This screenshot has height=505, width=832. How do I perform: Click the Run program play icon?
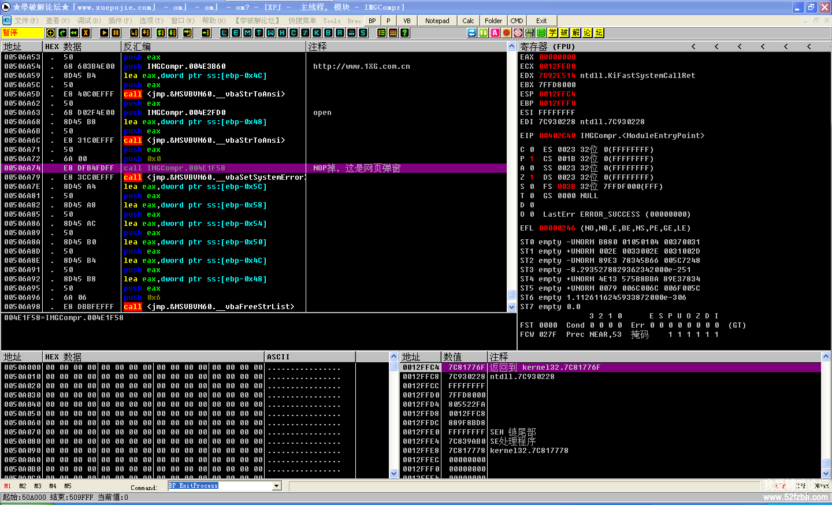(x=104, y=33)
